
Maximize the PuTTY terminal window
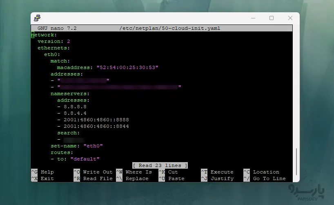[272, 18]
